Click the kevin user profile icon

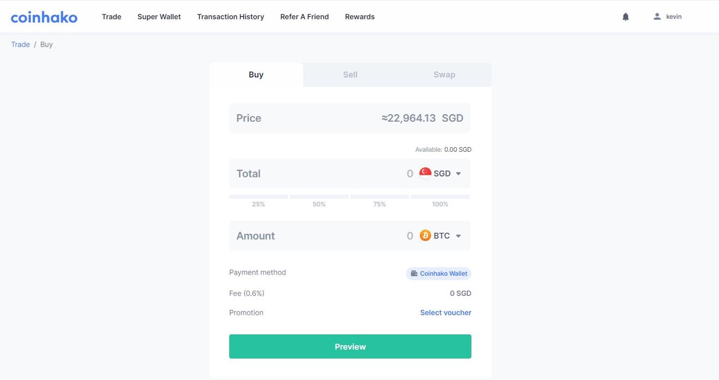coord(657,16)
